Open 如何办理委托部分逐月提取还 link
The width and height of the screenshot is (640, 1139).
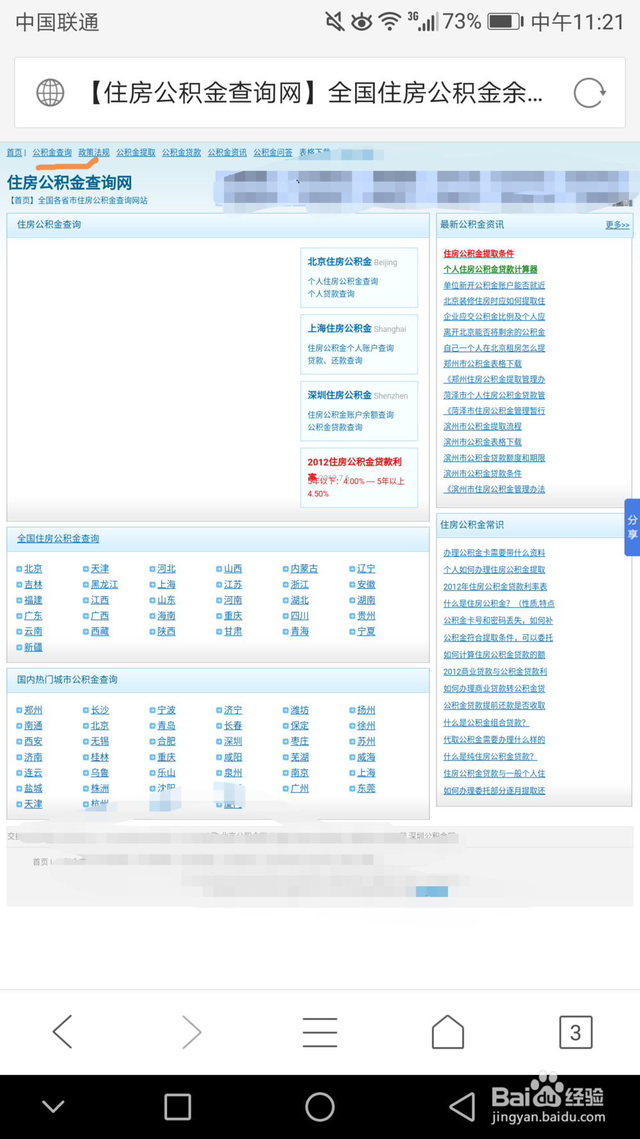[494, 791]
